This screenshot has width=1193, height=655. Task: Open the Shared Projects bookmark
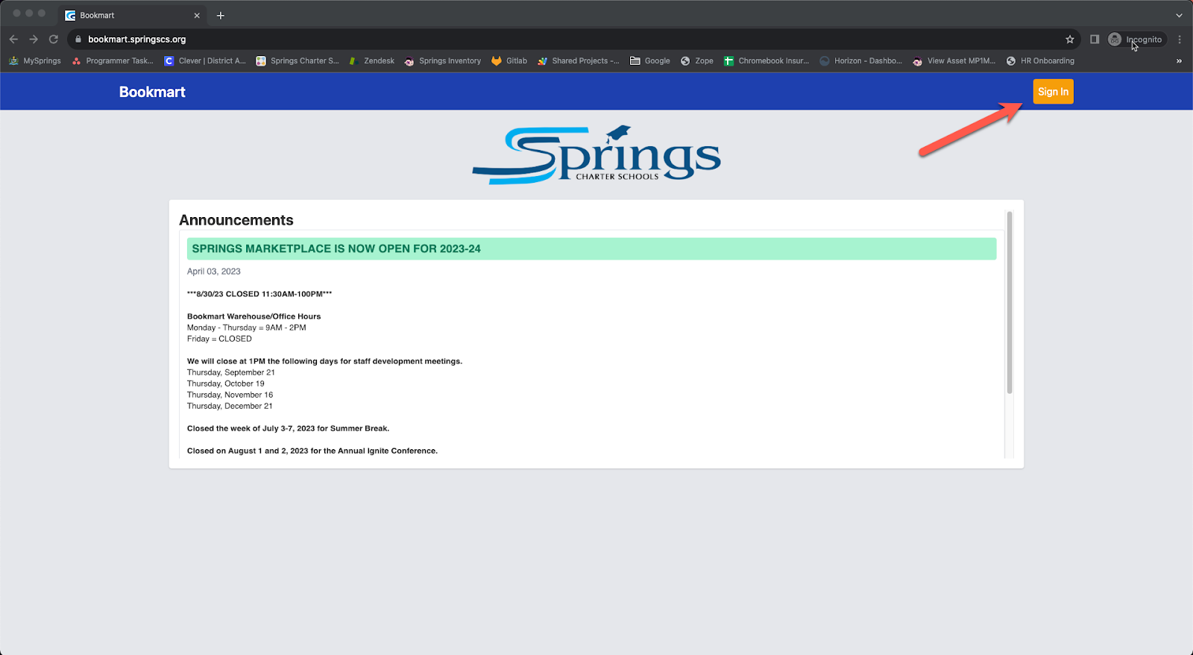pos(579,61)
